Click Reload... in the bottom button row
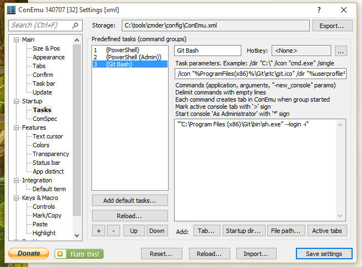The height and width of the screenshot is (267, 362). pyautogui.click(x=209, y=254)
